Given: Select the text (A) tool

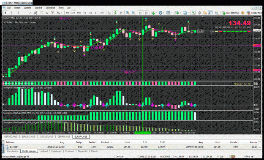Looking at the screenshot, I should point(47,13).
